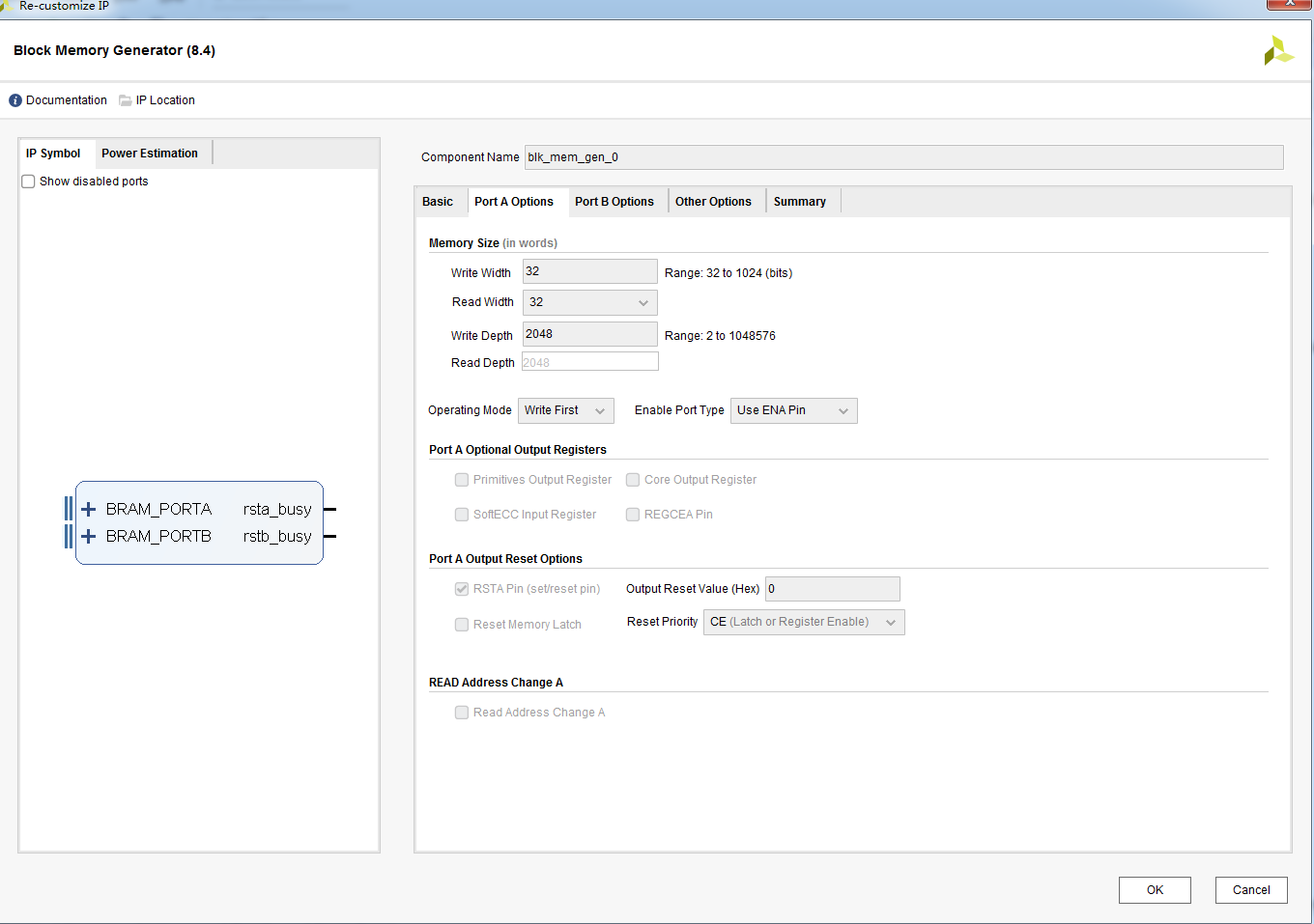Click the Write Depth input field
Viewport: 1314px width, 924px height.
tap(590, 334)
